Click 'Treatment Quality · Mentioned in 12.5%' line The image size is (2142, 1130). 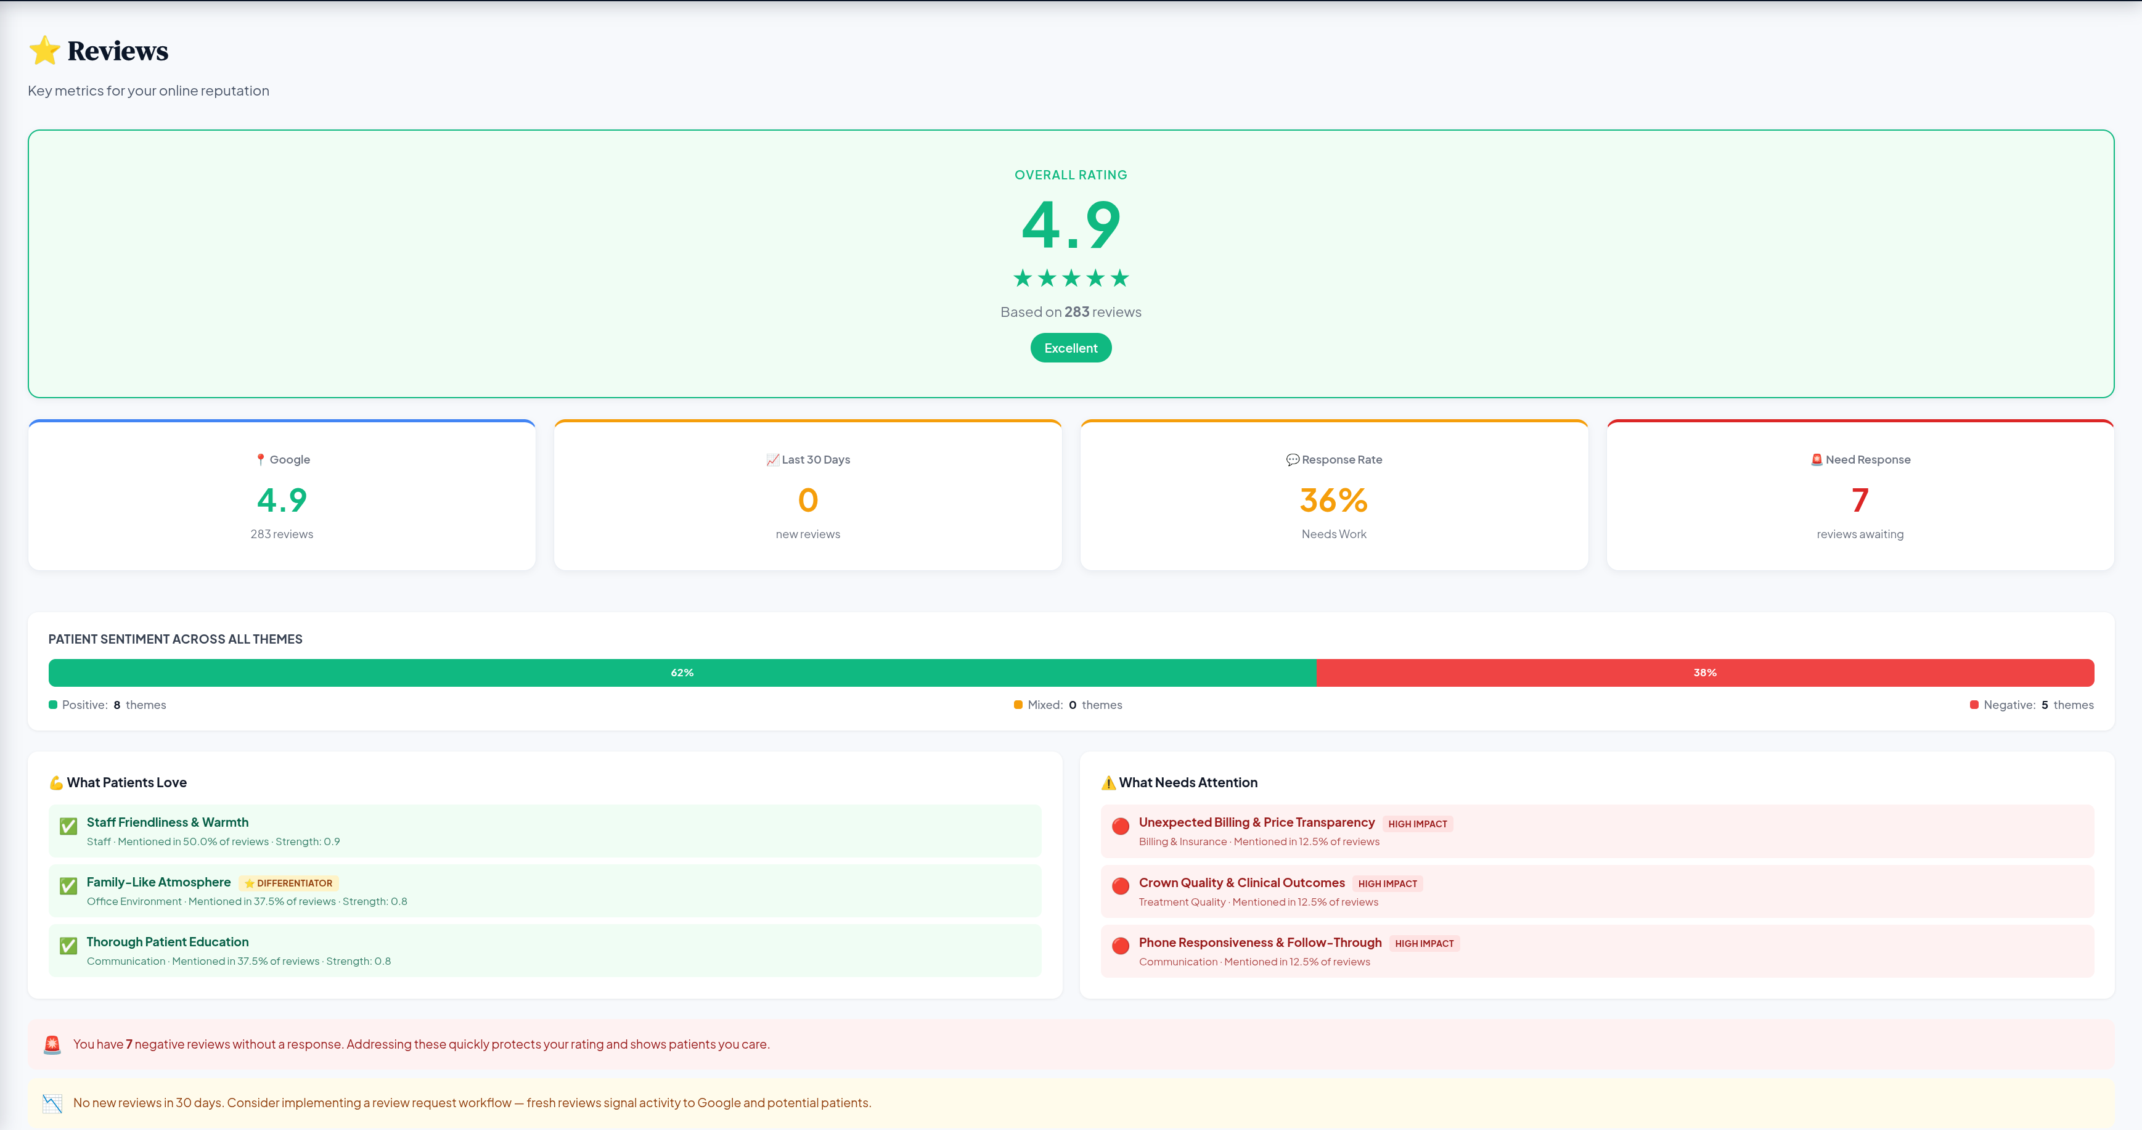tap(1258, 902)
